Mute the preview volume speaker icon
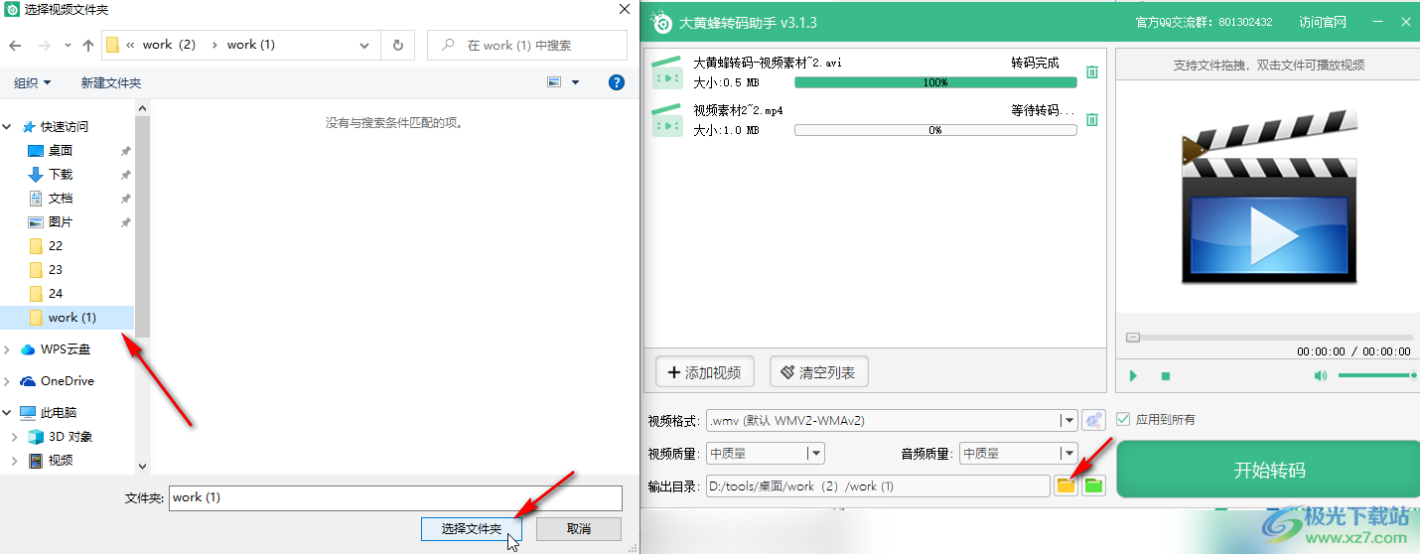 click(1320, 376)
